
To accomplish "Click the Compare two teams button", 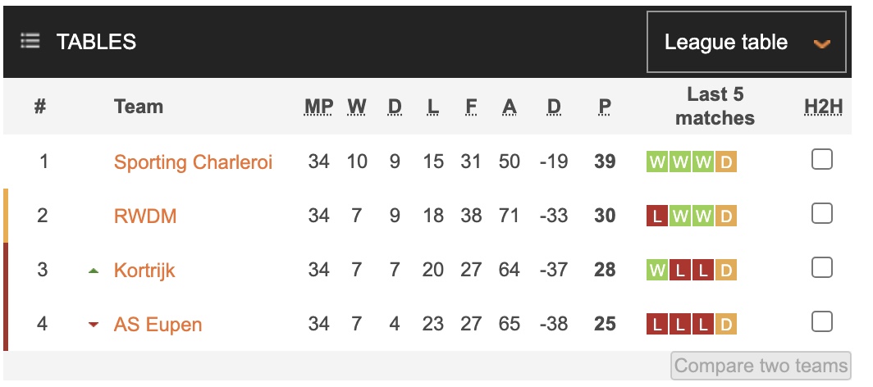I will coord(761,366).
